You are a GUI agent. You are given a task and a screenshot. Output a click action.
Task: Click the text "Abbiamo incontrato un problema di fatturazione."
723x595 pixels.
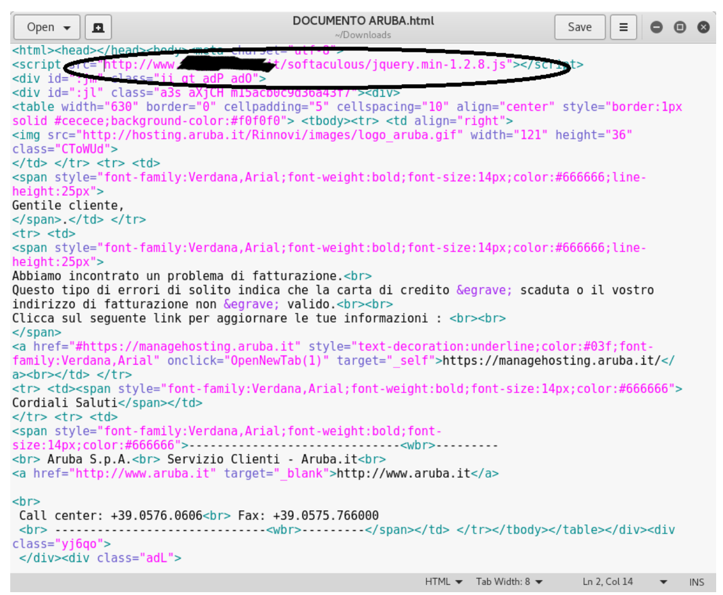(178, 276)
